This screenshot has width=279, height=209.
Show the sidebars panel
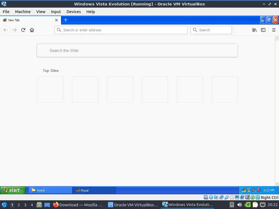click(x=263, y=30)
